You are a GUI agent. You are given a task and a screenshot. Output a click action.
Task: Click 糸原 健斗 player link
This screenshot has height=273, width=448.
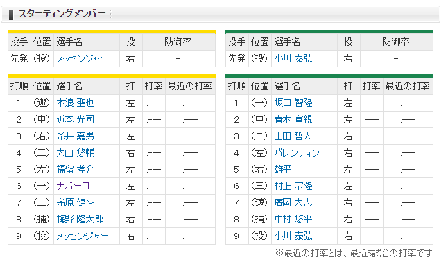pyautogui.click(x=76, y=202)
